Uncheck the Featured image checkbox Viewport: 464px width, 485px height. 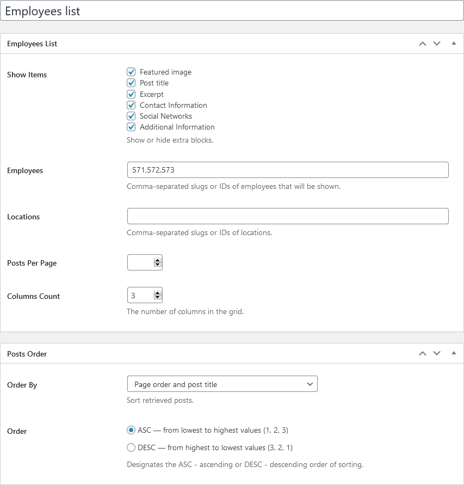click(x=131, y=72)
